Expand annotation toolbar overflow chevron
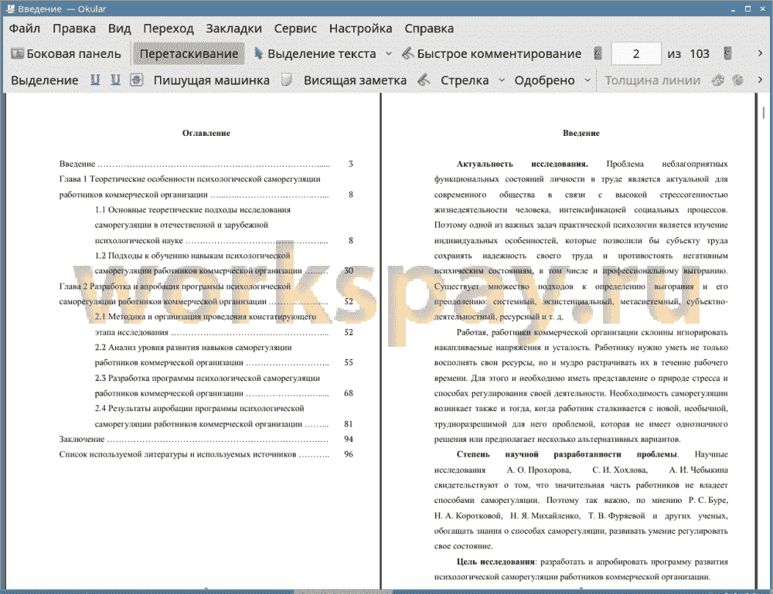Screen dimensions: 773x594 tap(760, 80)
